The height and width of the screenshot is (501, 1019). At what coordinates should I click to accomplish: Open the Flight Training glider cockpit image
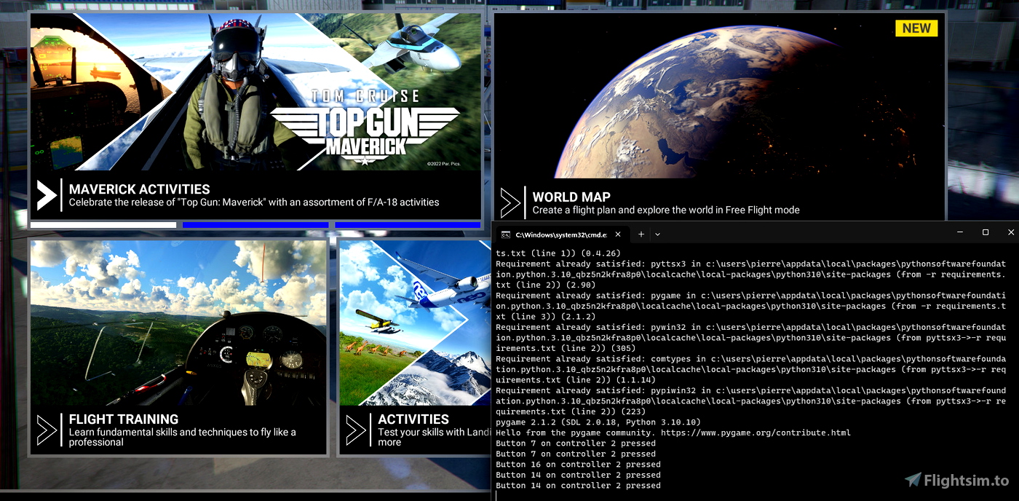[x=178, y=323]
